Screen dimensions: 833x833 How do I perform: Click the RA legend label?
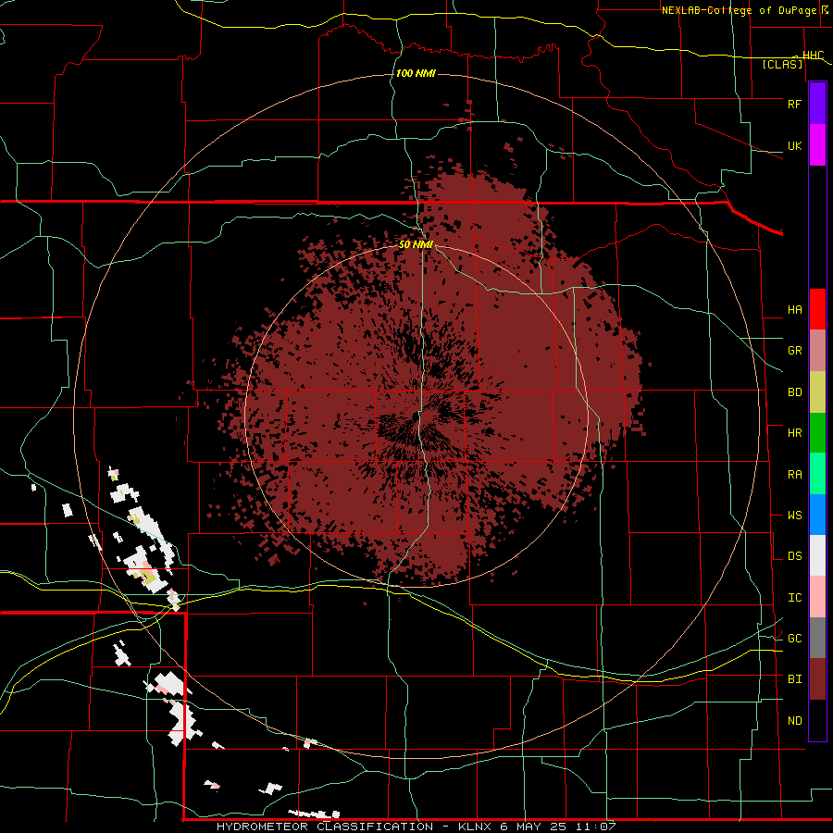pyautogui.click(x=794, y=474)
